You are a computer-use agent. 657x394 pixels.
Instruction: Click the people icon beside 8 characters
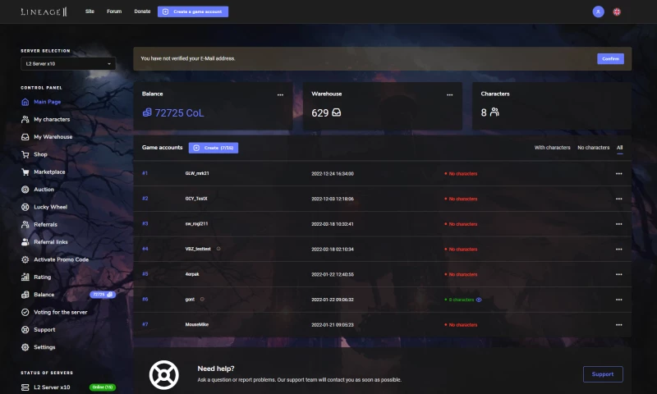click(x=494, y=112)
